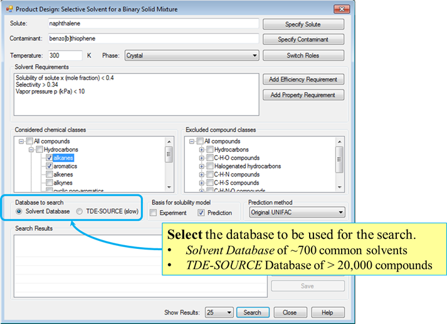The width and height of the screenshot is (447, 324).
Task: Click the Specify Solute button
Action: (x=303, y=24)
